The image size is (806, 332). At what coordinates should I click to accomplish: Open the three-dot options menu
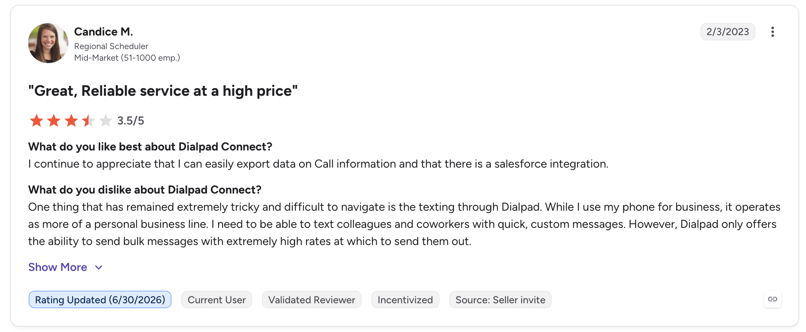[772, 32]
